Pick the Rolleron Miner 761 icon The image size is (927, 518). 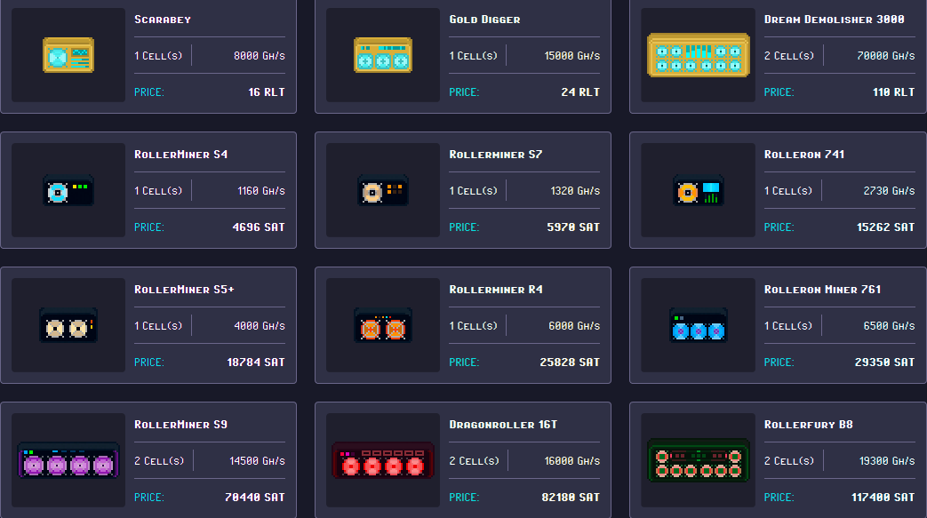[699, 325]
